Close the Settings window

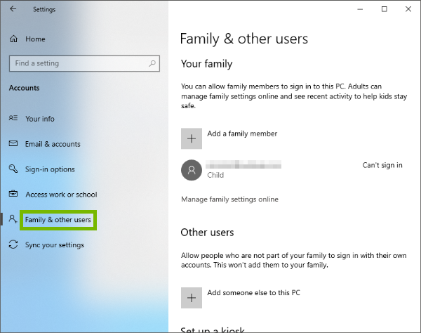[x=408, y=9]
